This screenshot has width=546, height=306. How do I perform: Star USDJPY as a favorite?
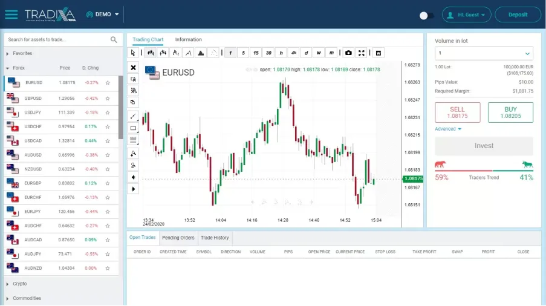tap(108, 112)
